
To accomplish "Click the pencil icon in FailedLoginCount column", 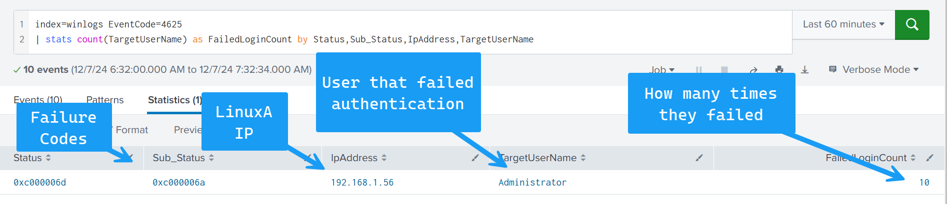I will click(929, 158).
